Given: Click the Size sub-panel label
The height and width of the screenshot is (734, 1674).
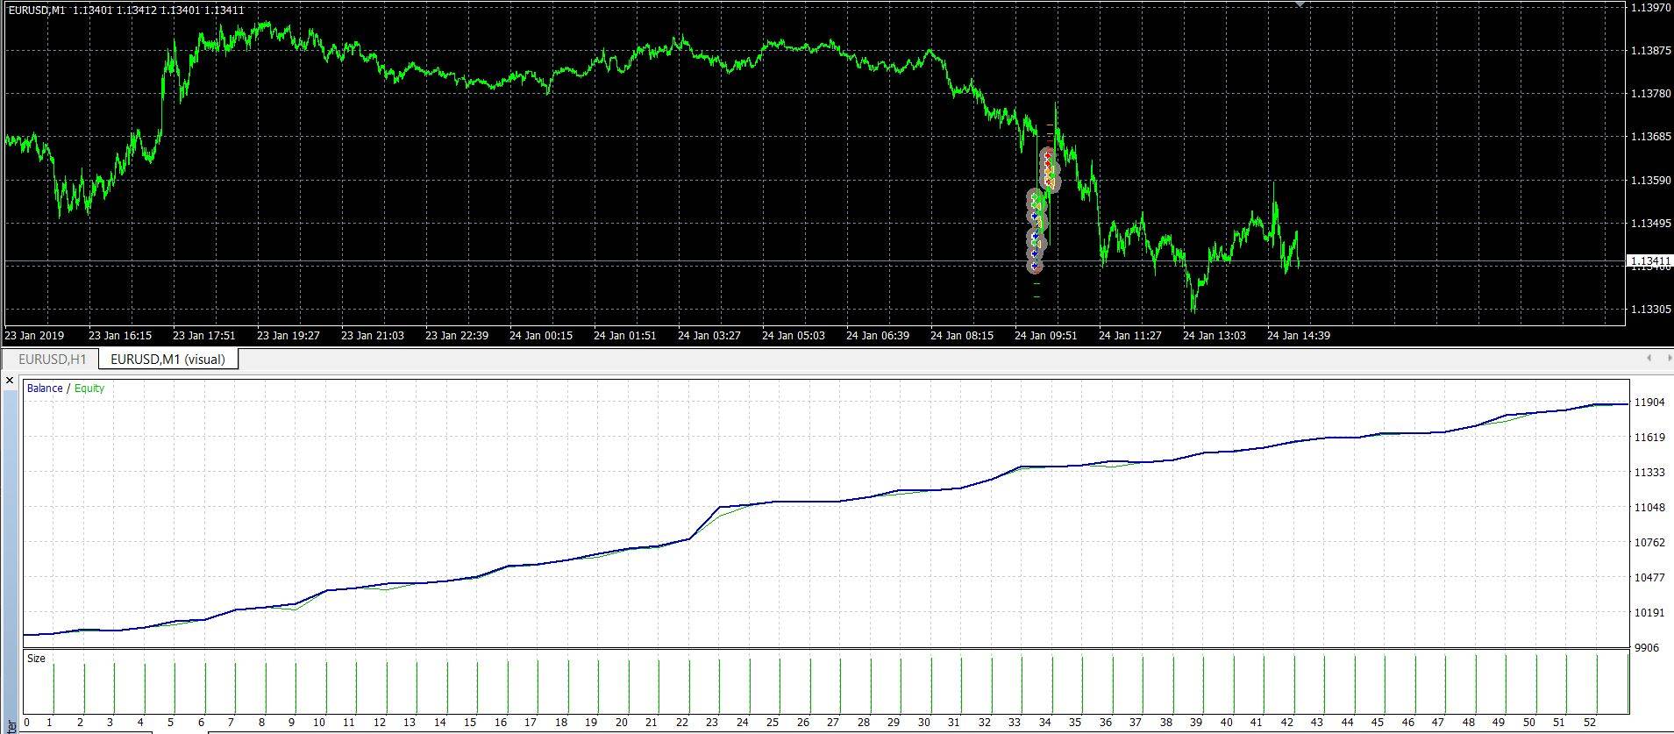Looking at the screenshot, I should tap(36, 659).
